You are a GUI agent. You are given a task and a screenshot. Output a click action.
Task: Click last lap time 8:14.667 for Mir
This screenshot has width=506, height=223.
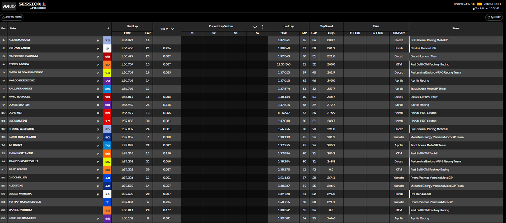284,113
